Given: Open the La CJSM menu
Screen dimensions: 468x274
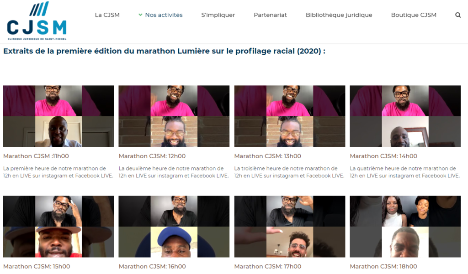Looking at the screenshot, I should 107,15.
